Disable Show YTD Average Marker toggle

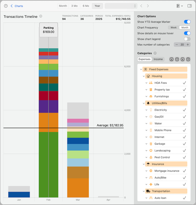coord(187,22)
